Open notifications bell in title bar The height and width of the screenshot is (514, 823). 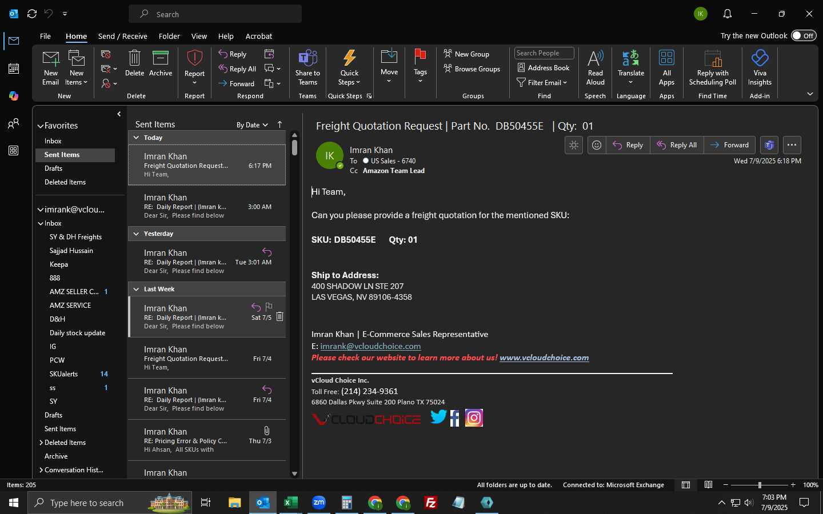tap(727, 14)
